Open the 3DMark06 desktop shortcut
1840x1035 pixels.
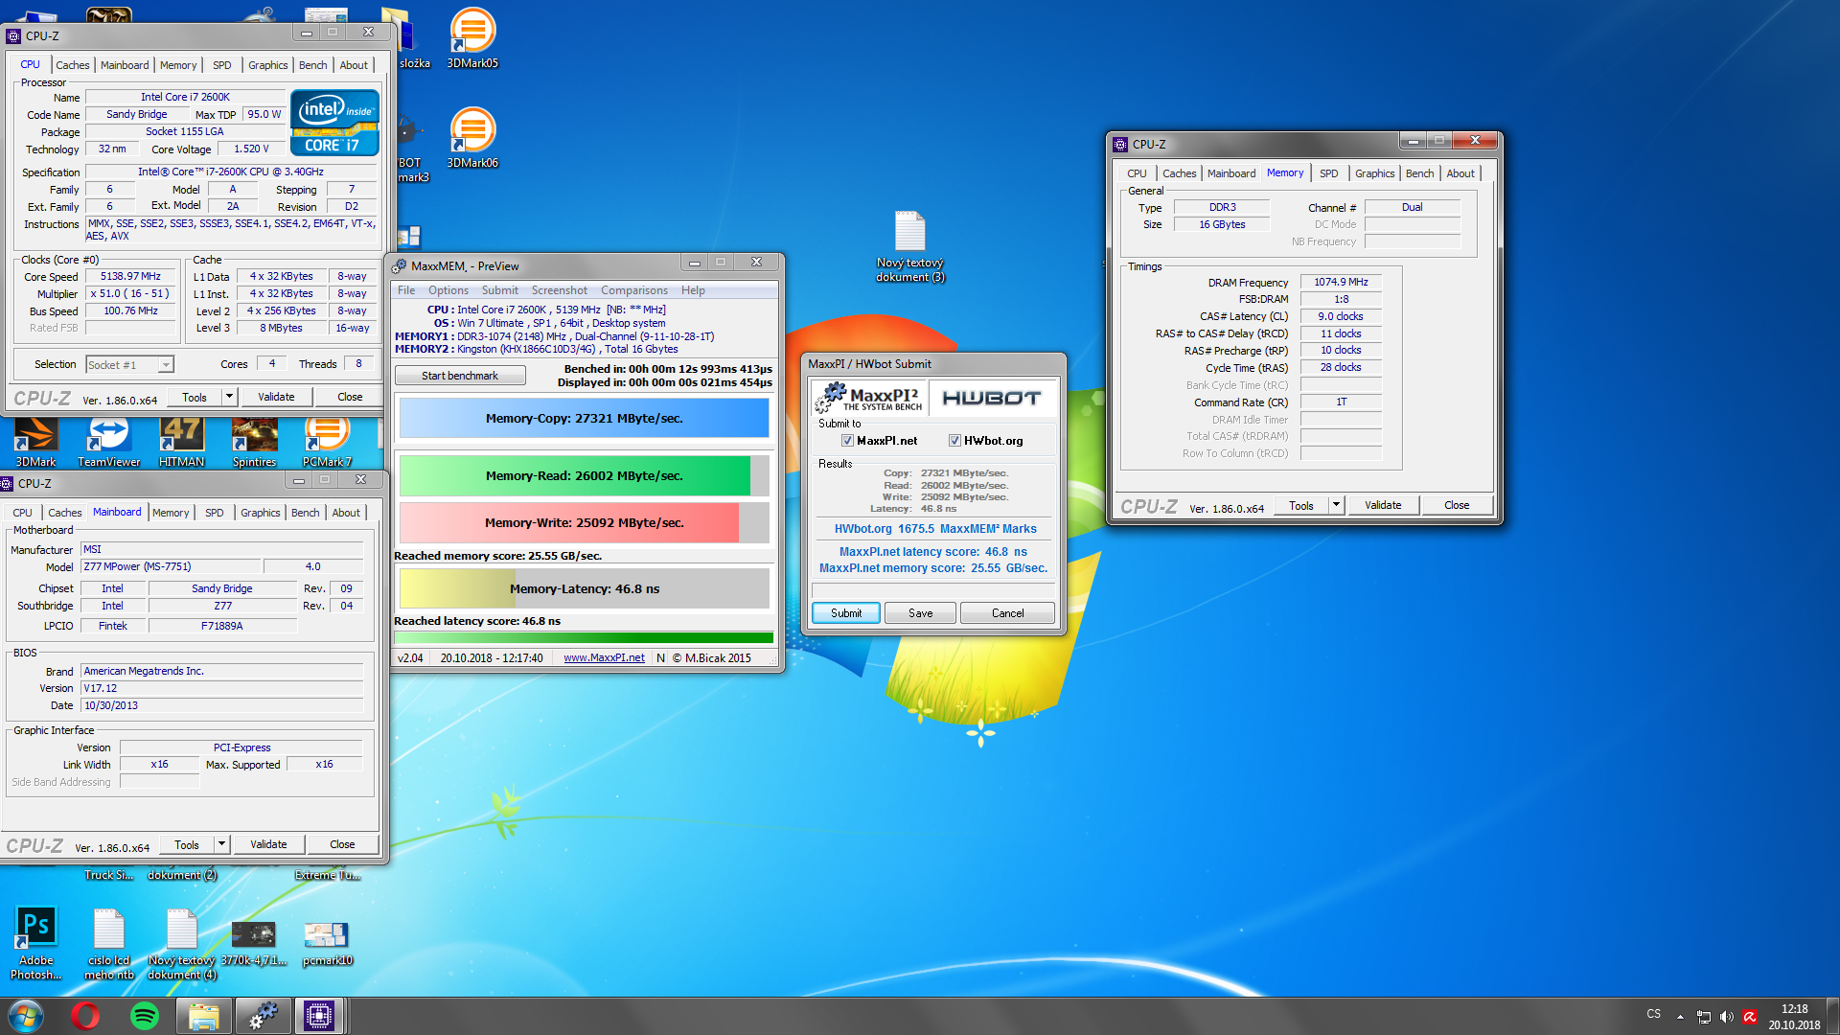click(472, 138)
